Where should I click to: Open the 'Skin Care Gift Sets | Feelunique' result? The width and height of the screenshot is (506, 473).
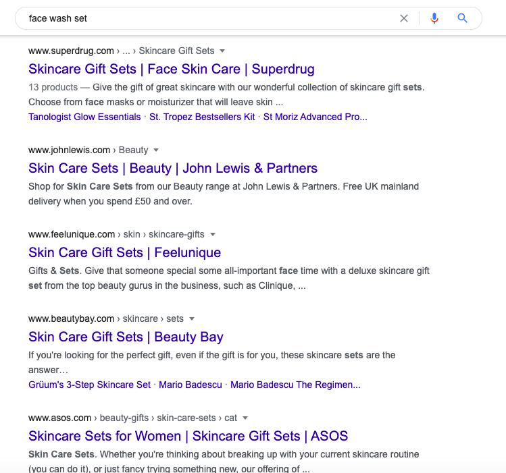(x=124, y=252)
